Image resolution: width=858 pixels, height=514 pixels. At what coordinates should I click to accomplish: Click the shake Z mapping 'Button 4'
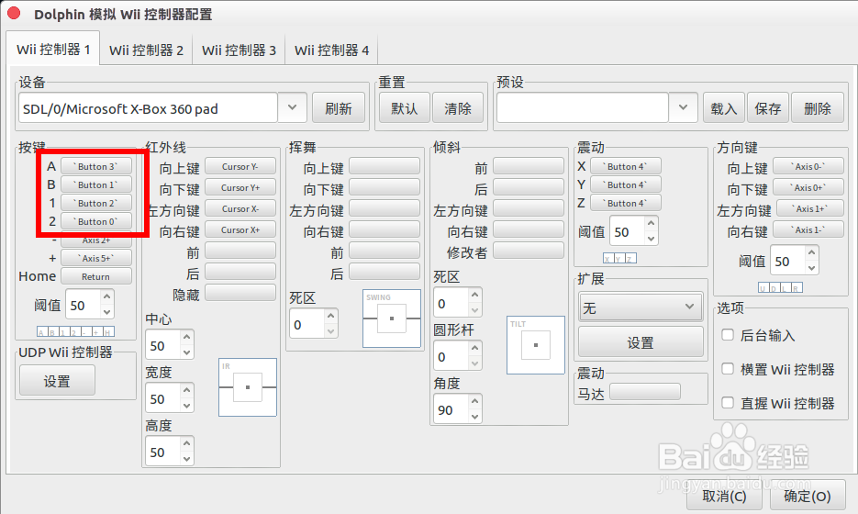point(626,203)
